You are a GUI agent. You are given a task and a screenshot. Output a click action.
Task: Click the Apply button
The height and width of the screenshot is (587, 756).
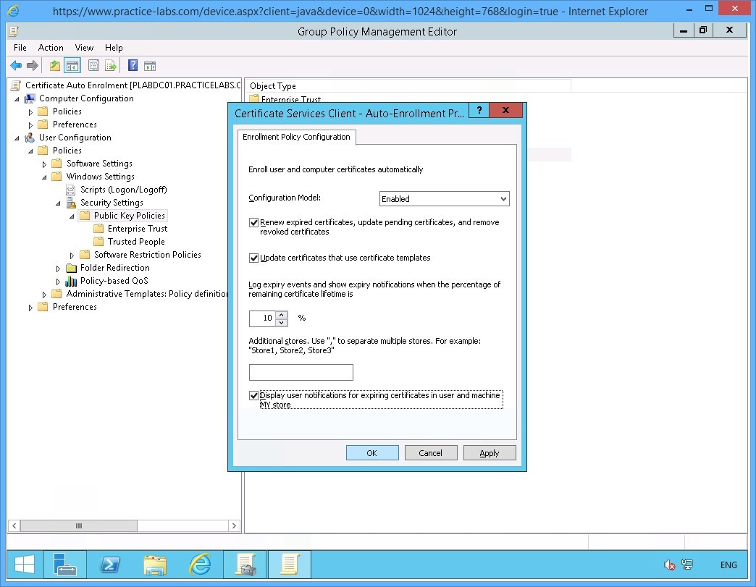point(490,452)
